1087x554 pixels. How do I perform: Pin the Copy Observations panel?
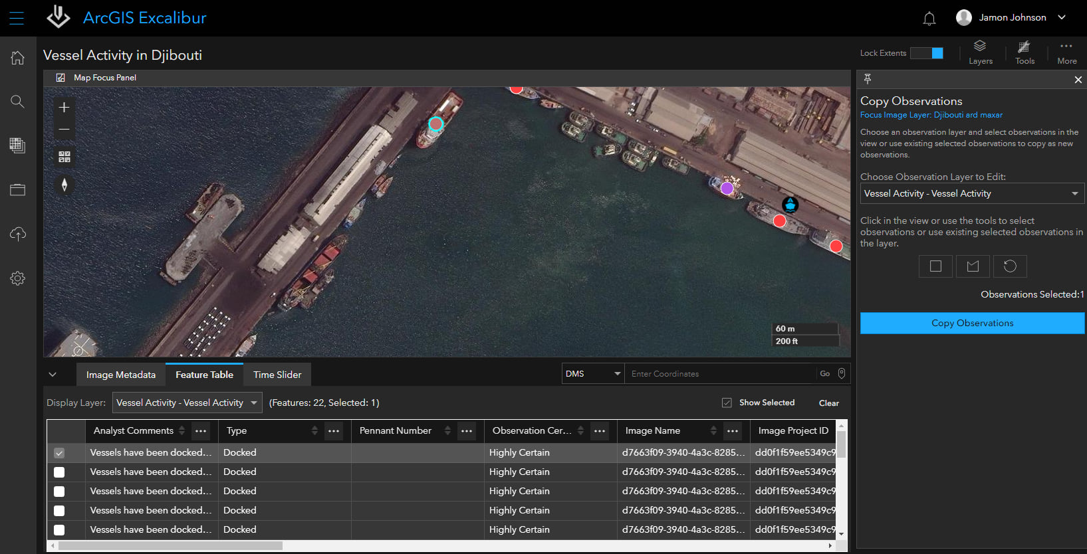(x=868, y=79)
